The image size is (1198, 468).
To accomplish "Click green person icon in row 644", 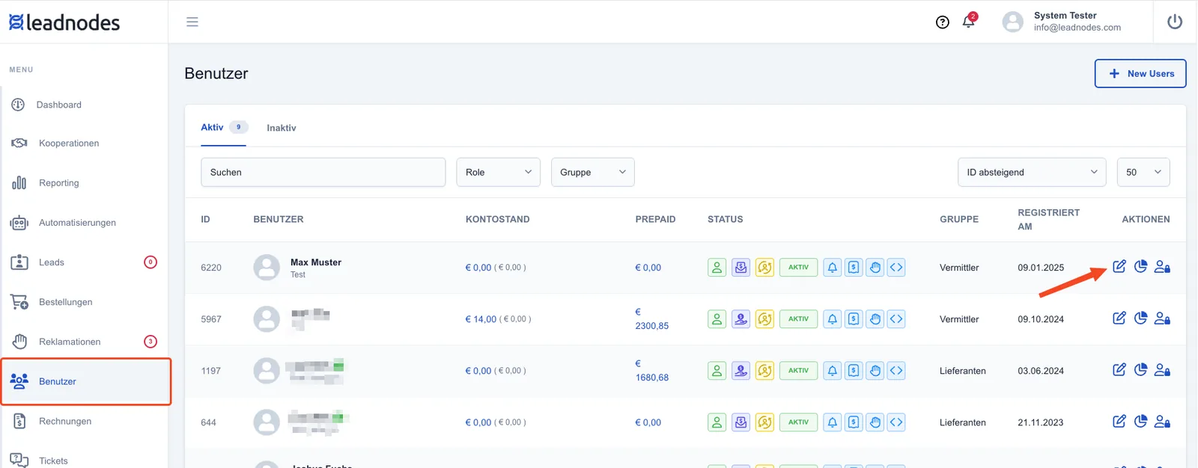I will (x=717, y=422).
